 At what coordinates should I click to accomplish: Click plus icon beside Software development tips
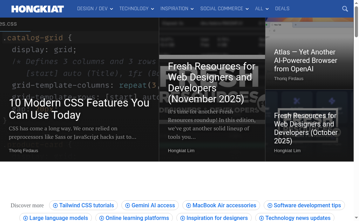pyautogui.click(x=270, y=206)
